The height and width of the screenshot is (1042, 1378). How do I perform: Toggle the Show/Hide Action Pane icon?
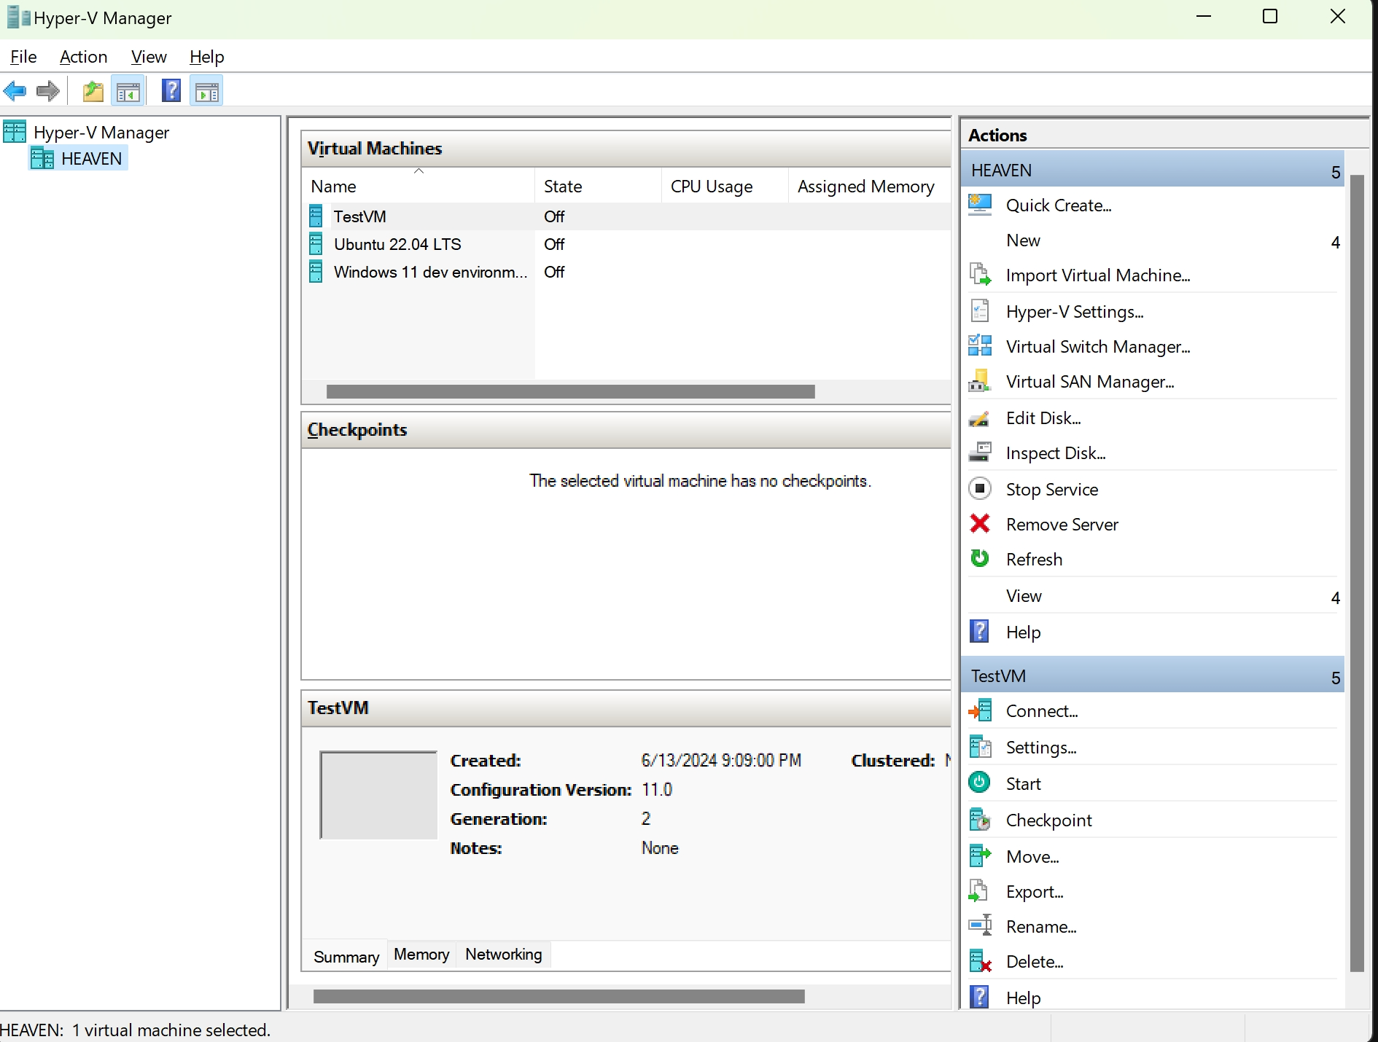[x=207, y=91]
